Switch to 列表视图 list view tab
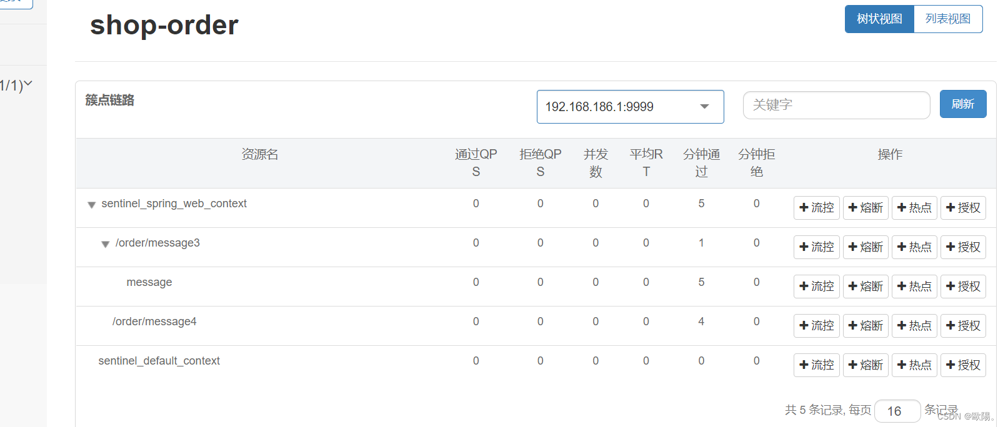Viewport: 1003px width, 427px height. (948, 19)
